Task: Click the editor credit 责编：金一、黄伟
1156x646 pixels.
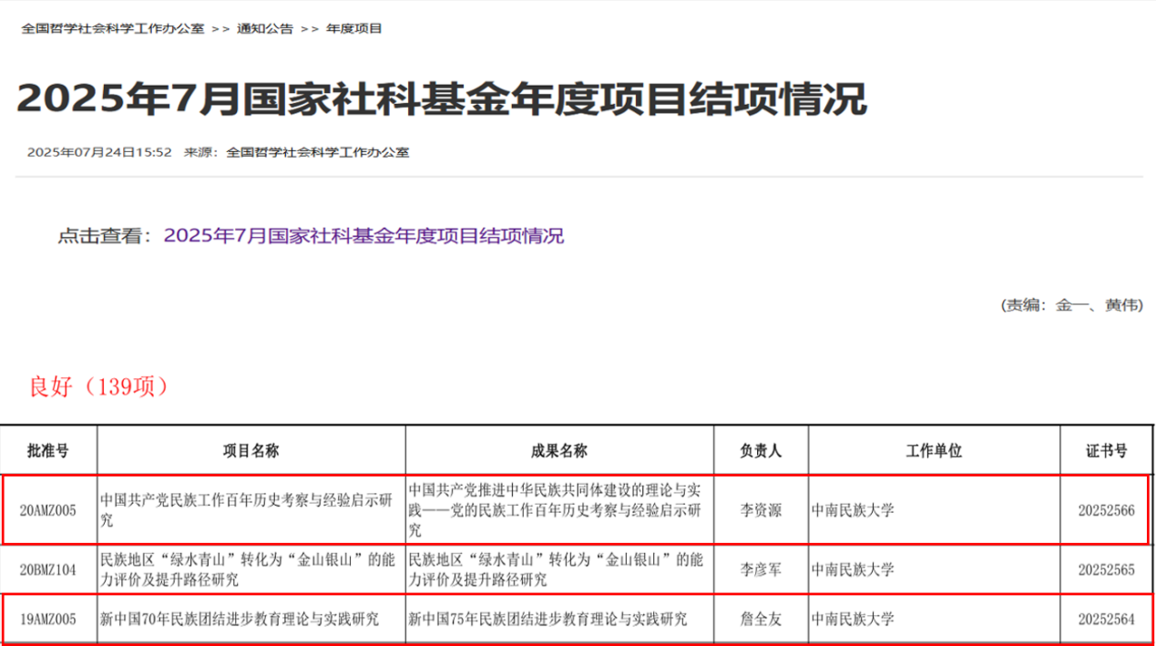Action: [1070, 305]
